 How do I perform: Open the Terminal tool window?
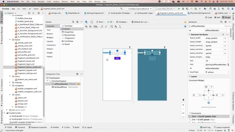pyautogui.click(x=20, y=127)
